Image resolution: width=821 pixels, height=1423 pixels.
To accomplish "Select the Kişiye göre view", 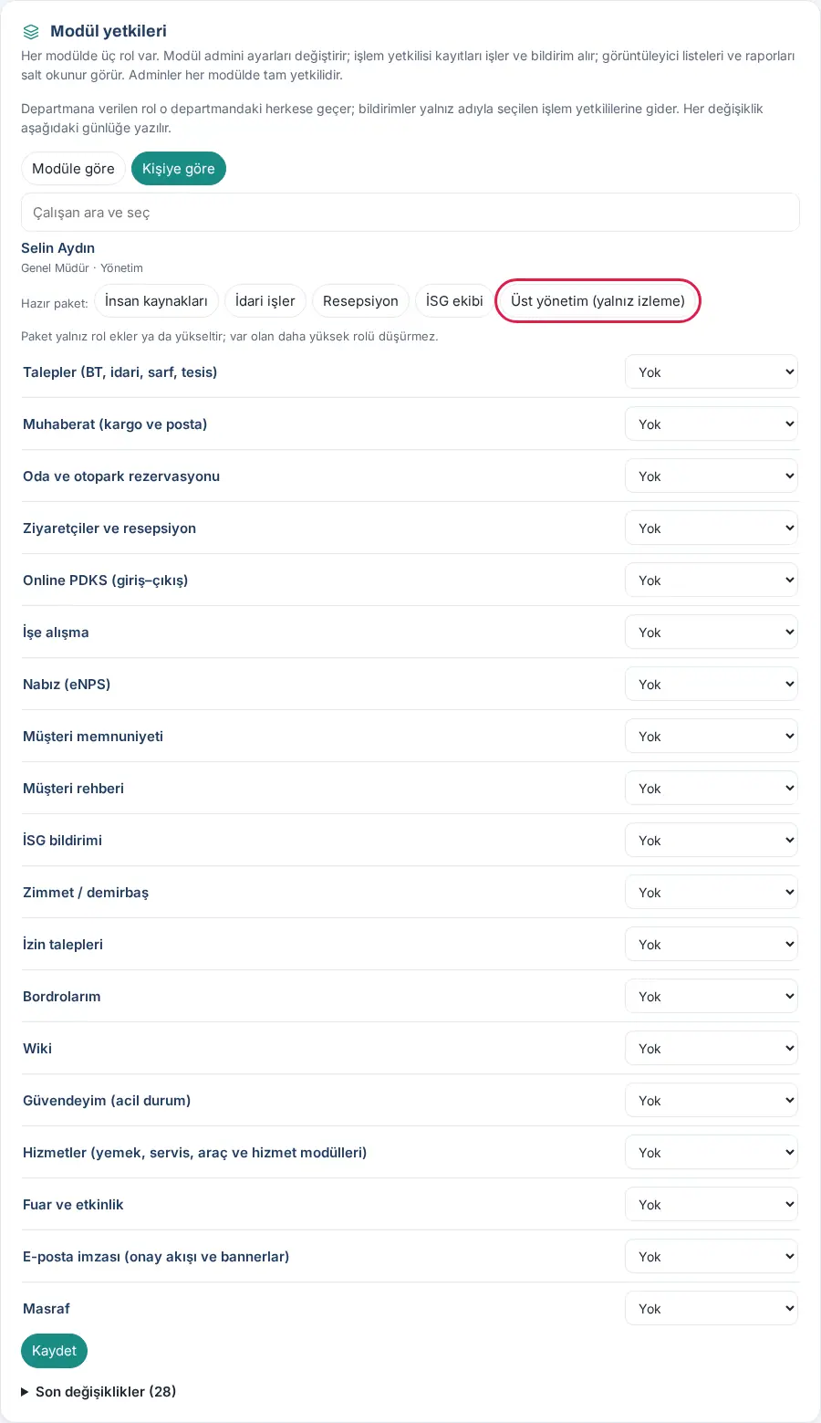I will coord(179,169).
